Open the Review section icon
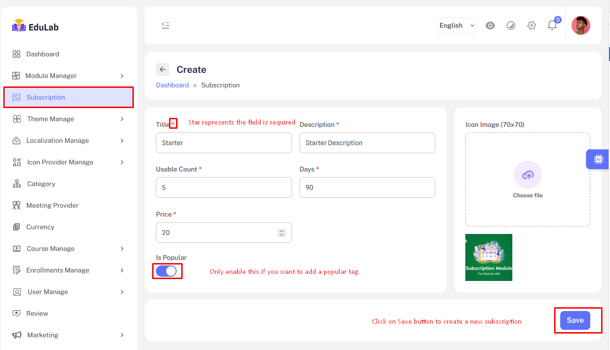 [x=15, y=313]
